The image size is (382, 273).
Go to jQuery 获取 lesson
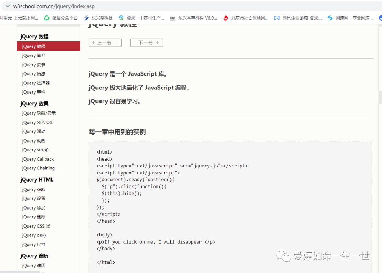tap(34, 189)
